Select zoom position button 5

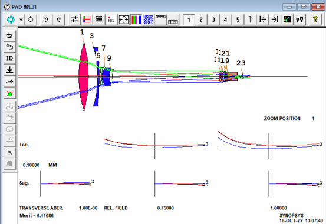click(238, 19)
